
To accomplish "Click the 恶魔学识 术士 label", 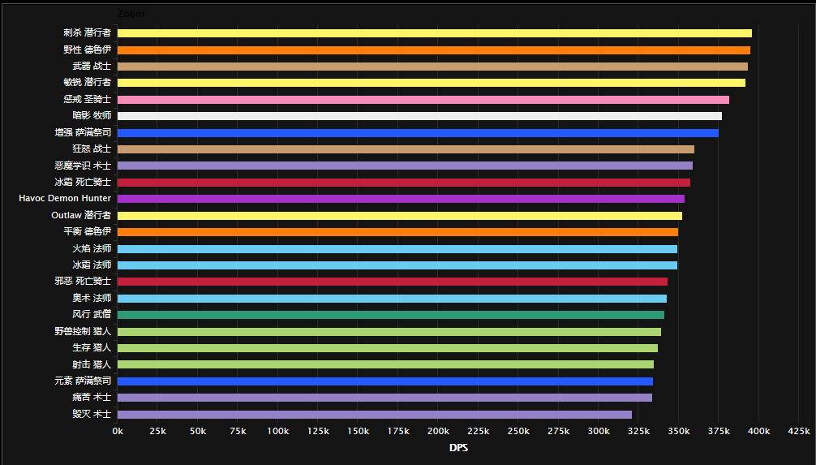I will pos(83,165).
